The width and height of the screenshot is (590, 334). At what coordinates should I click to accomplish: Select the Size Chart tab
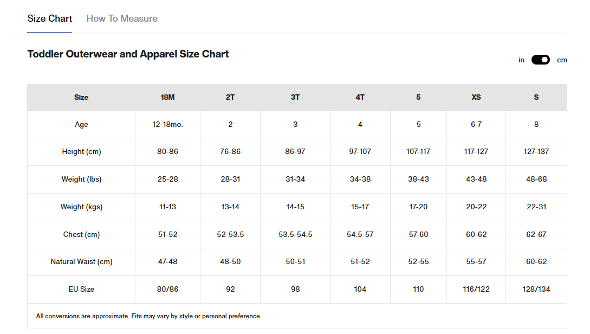(x=50, y=18)
